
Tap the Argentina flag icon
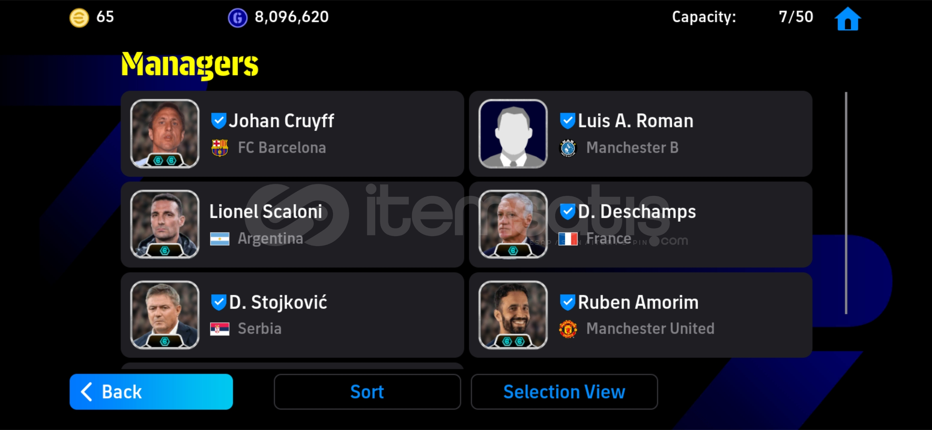pyautogui.click(x=220, y=239)
